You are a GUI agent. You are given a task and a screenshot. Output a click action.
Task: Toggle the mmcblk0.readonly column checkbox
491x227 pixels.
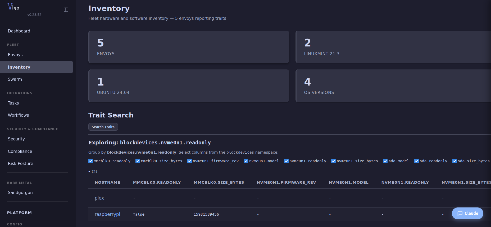[x=91, y=161]
